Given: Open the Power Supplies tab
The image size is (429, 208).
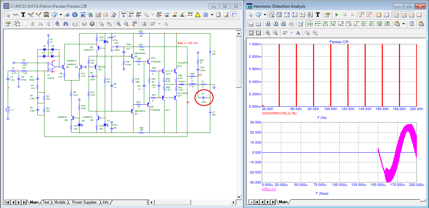Looking at the screenshot, I should pyautogui.click(x=84, y=202).
